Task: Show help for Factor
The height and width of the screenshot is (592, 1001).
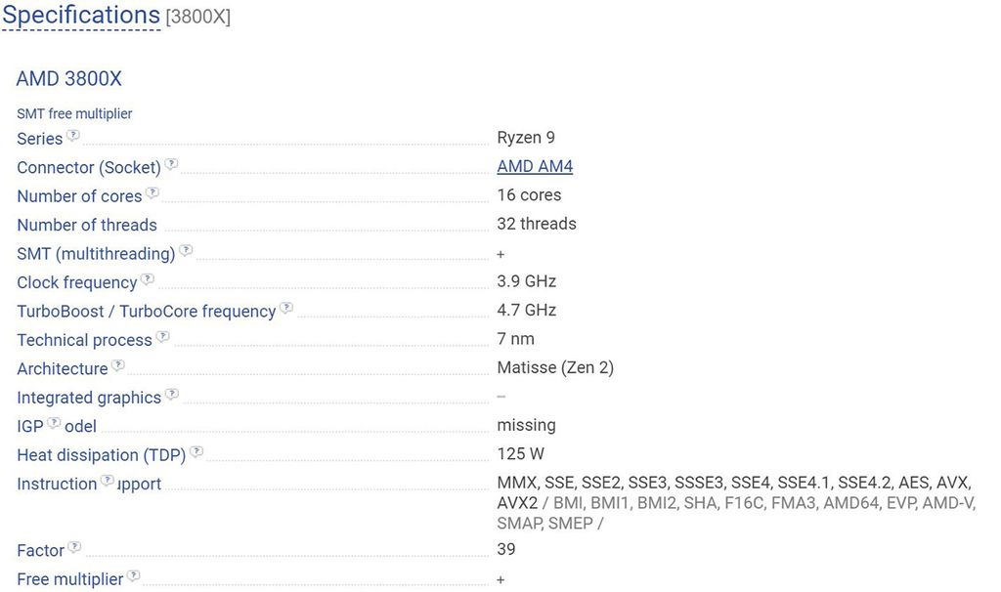Action: [x=75, y=547]
